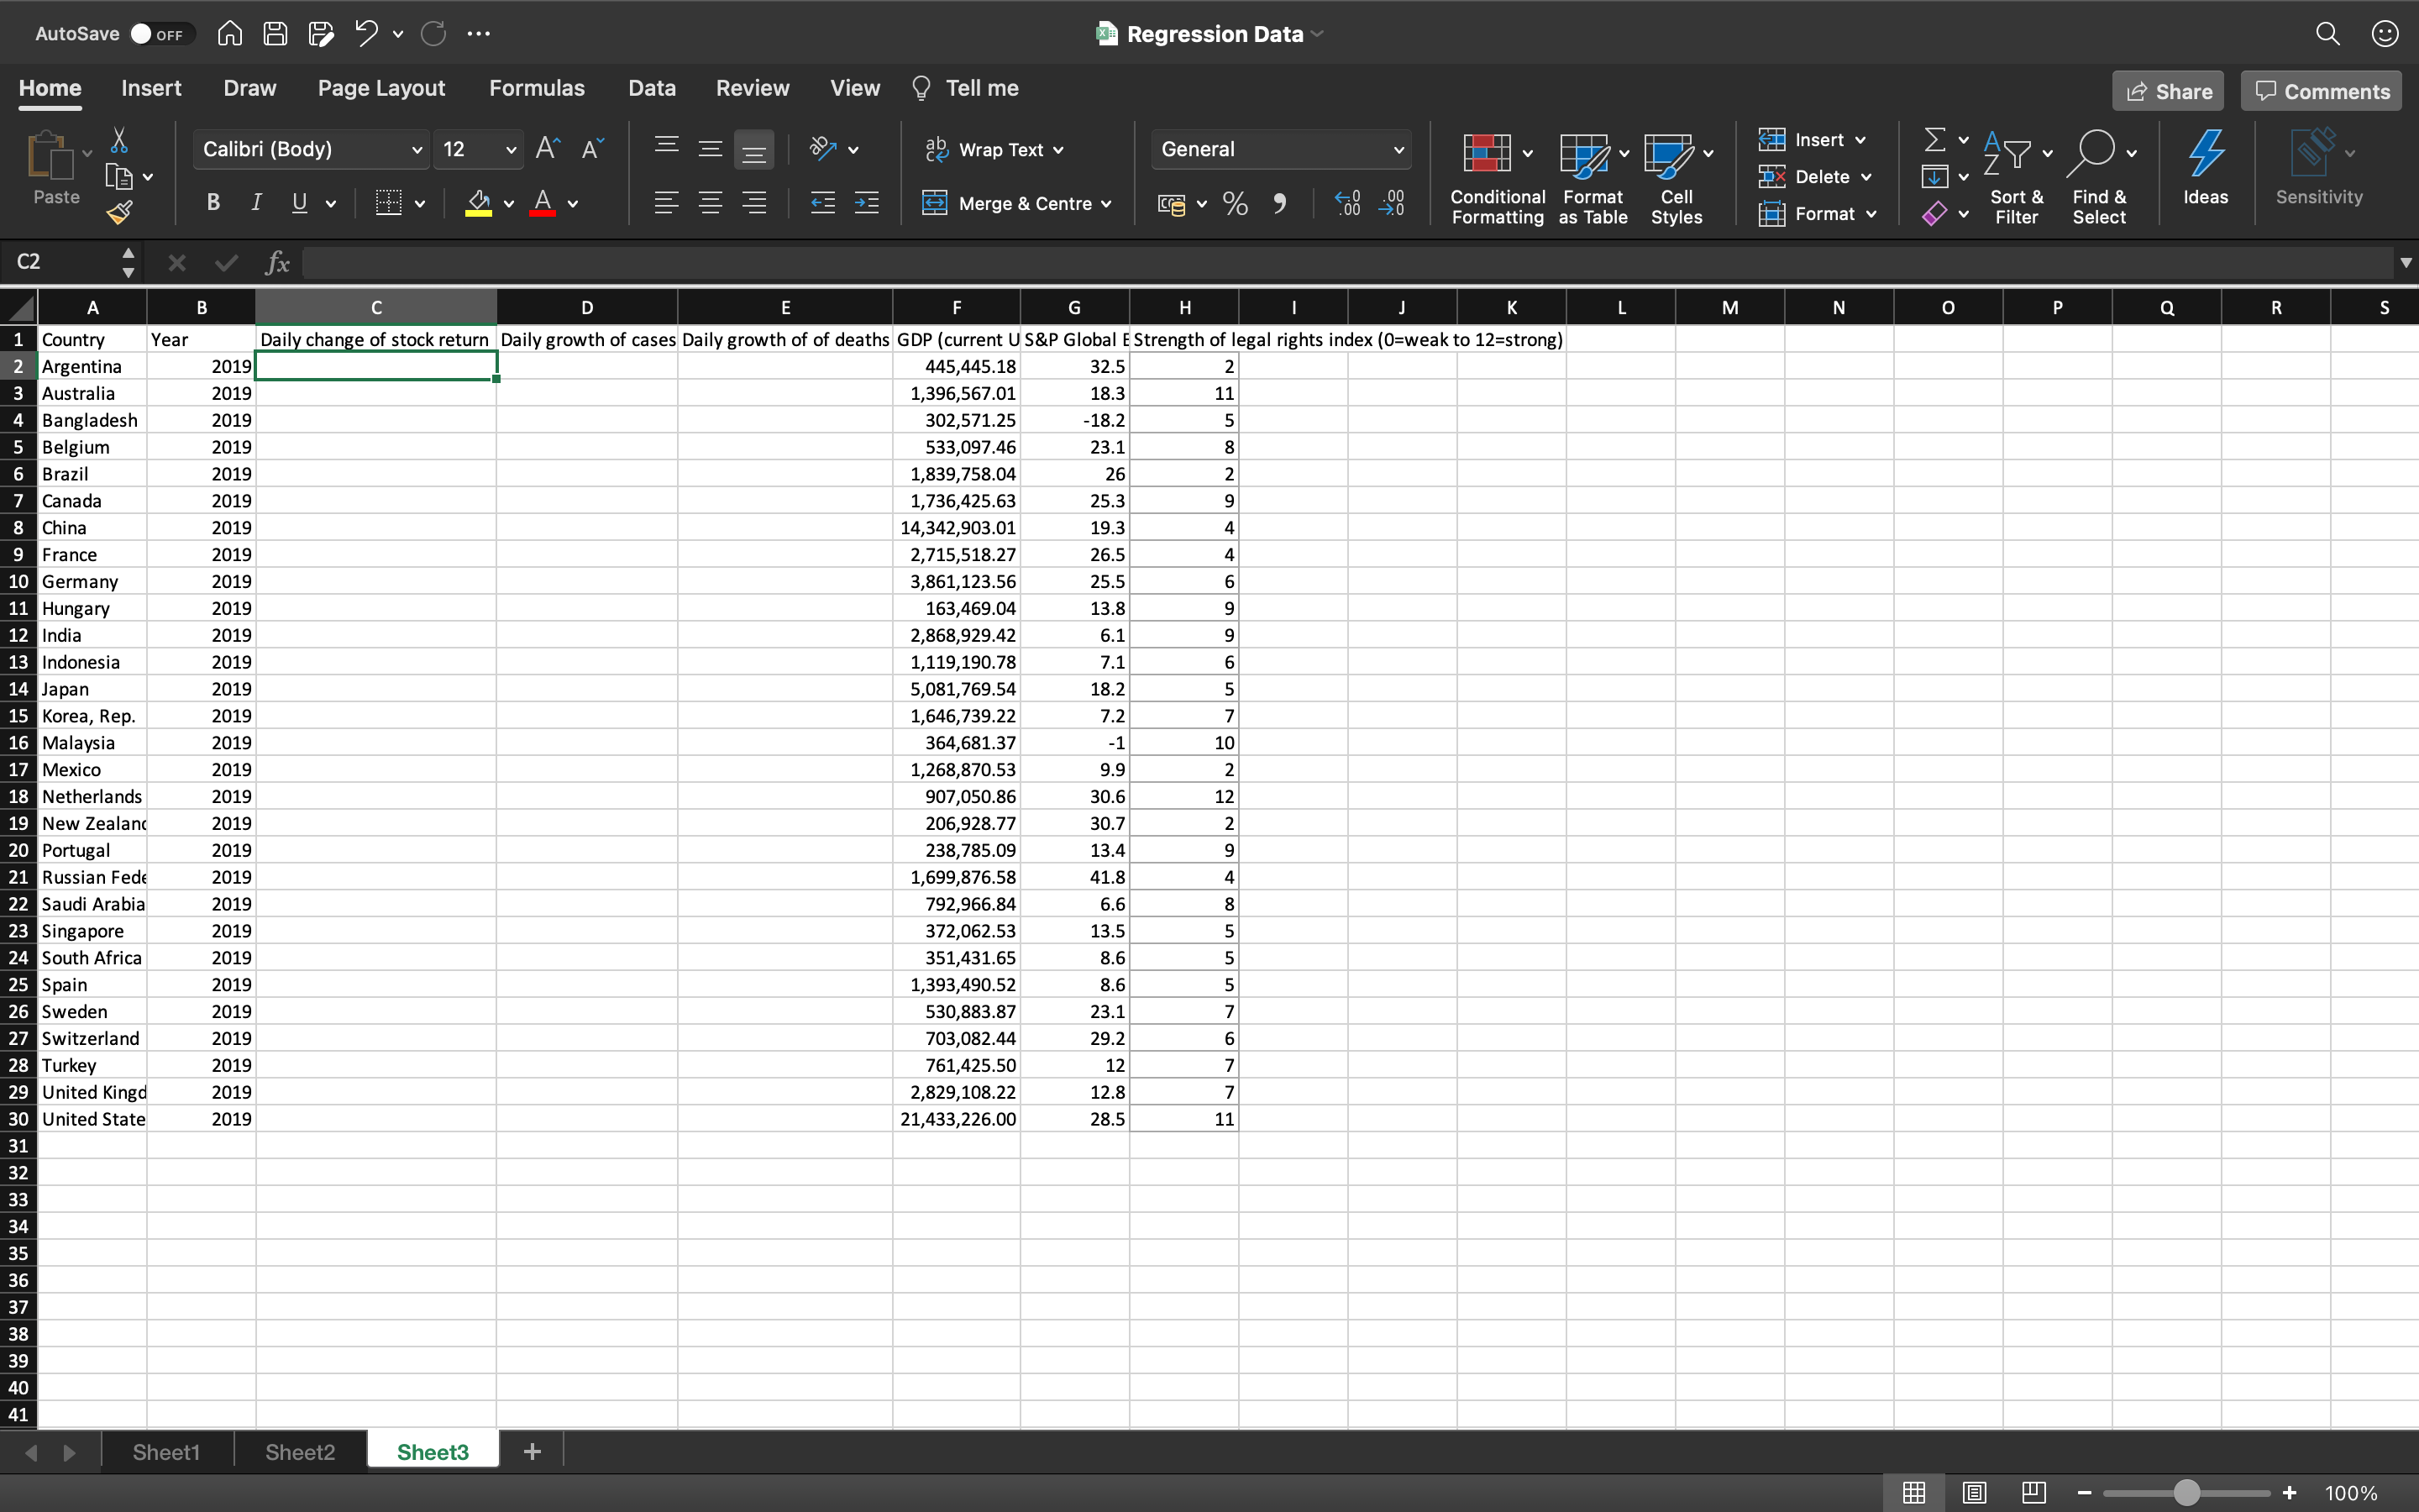
Task: Toggle bottom vertical alignment
Action: coord(753,150)
